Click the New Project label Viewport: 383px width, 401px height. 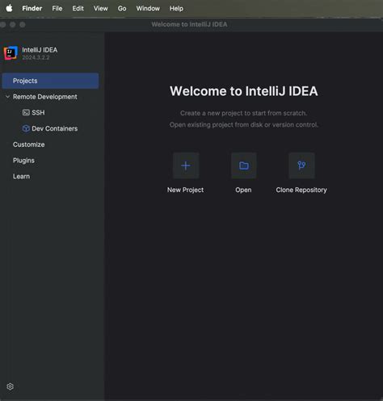click(x=185, y=190)
